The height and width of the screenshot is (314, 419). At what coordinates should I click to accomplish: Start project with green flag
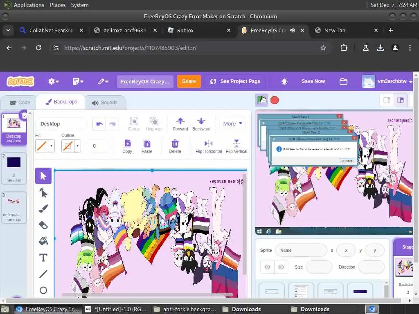pos(261,100)
